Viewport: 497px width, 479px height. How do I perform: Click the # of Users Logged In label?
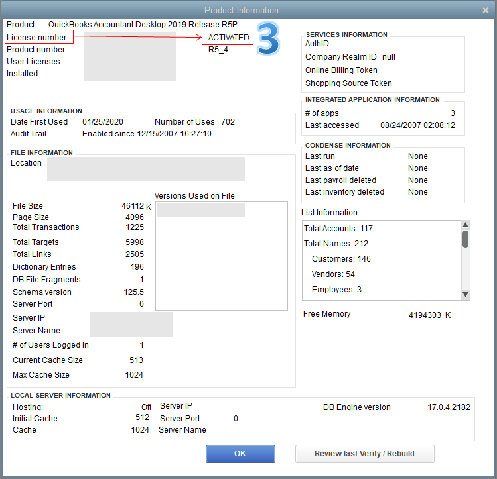(x=50, y=345)
